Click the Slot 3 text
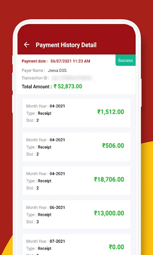The width and height of the screenshot is (153, 255). pos(32,222)
